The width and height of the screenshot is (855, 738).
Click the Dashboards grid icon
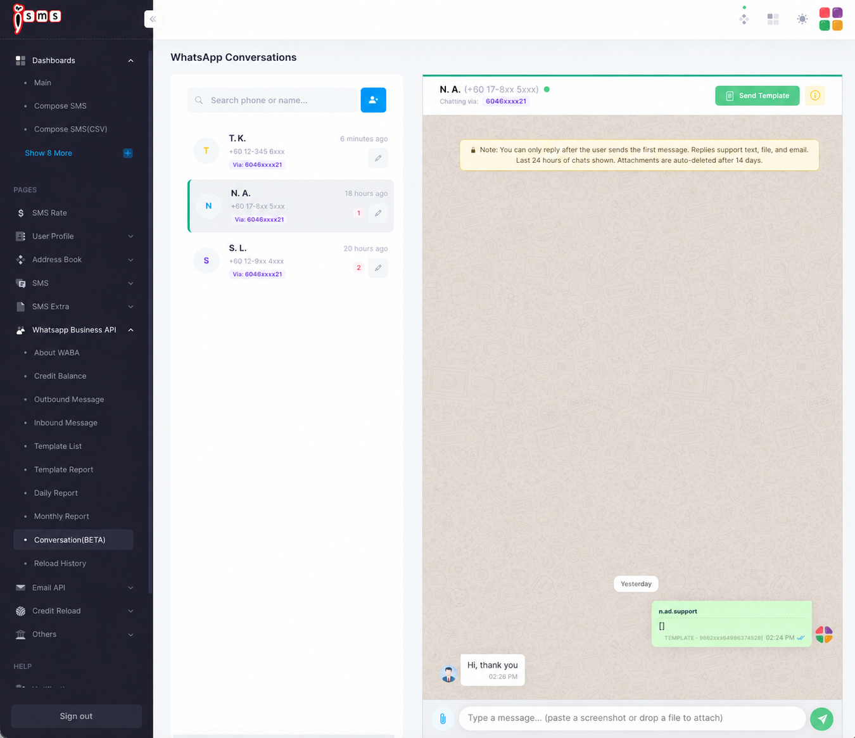pos(20,60)
